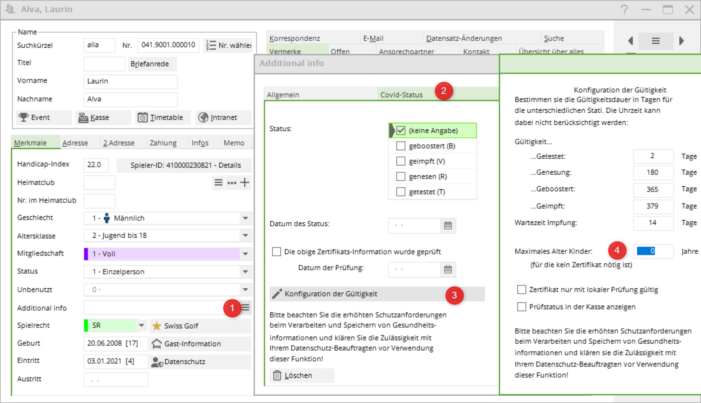Expand the Spielrecht SR dropdown
The width and height of the screenshot is (701, 403).
141,326
